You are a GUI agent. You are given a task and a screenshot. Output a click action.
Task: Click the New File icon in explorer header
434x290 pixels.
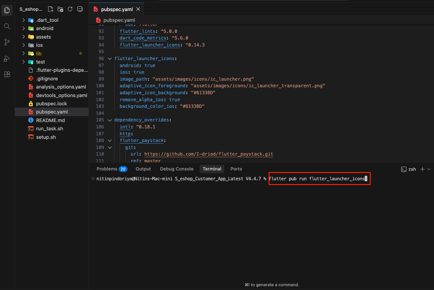pyautogui.click(x=51, y=9)
